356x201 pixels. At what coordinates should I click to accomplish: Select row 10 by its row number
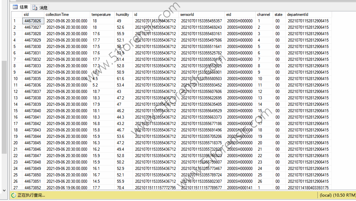coord(16,79)
